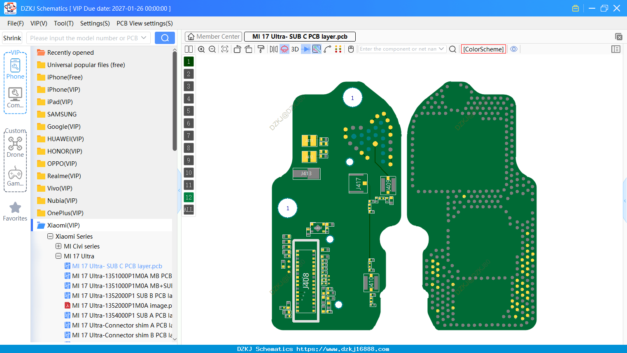Toggle the right side panel icon
627x353 pixels.
(x=616, y=49)
